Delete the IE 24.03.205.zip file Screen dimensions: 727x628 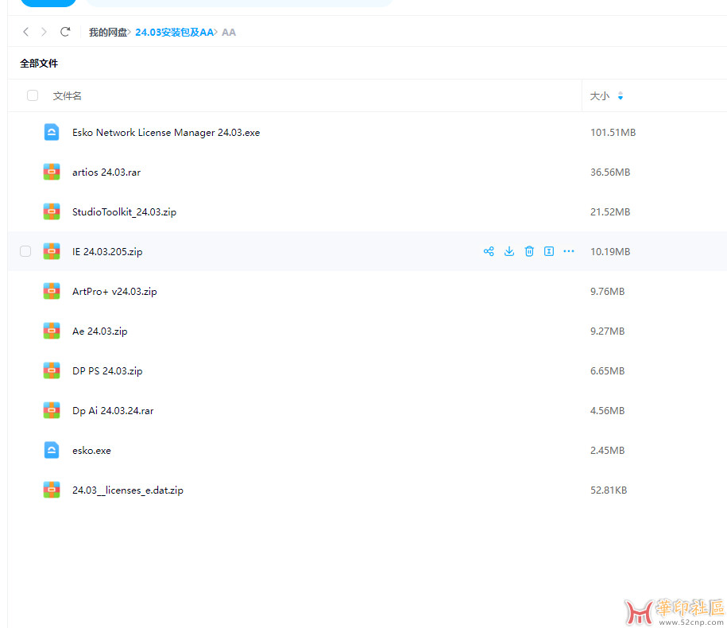529,251
